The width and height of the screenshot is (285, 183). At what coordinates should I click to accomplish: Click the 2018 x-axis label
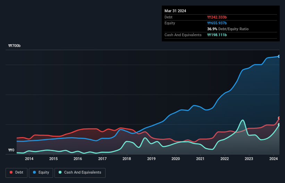click(127, 159)
